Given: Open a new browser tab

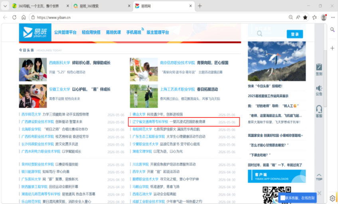Looking at the screenshot, I should [200, 6].
